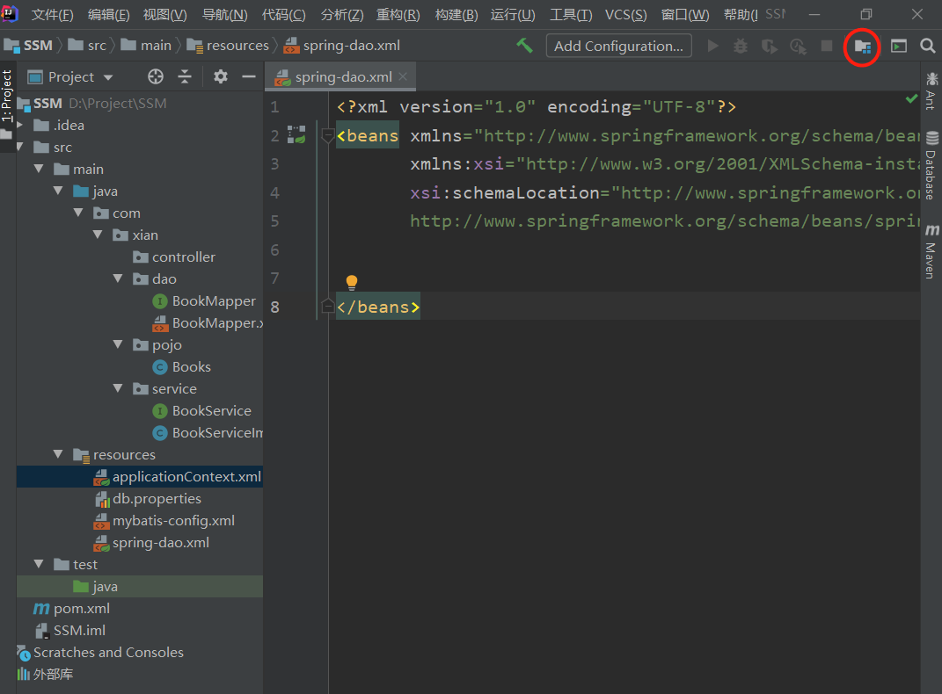Open the Run Anything terminal-style icon
Viewport: 942px width, 694px height.
point(898,46)
